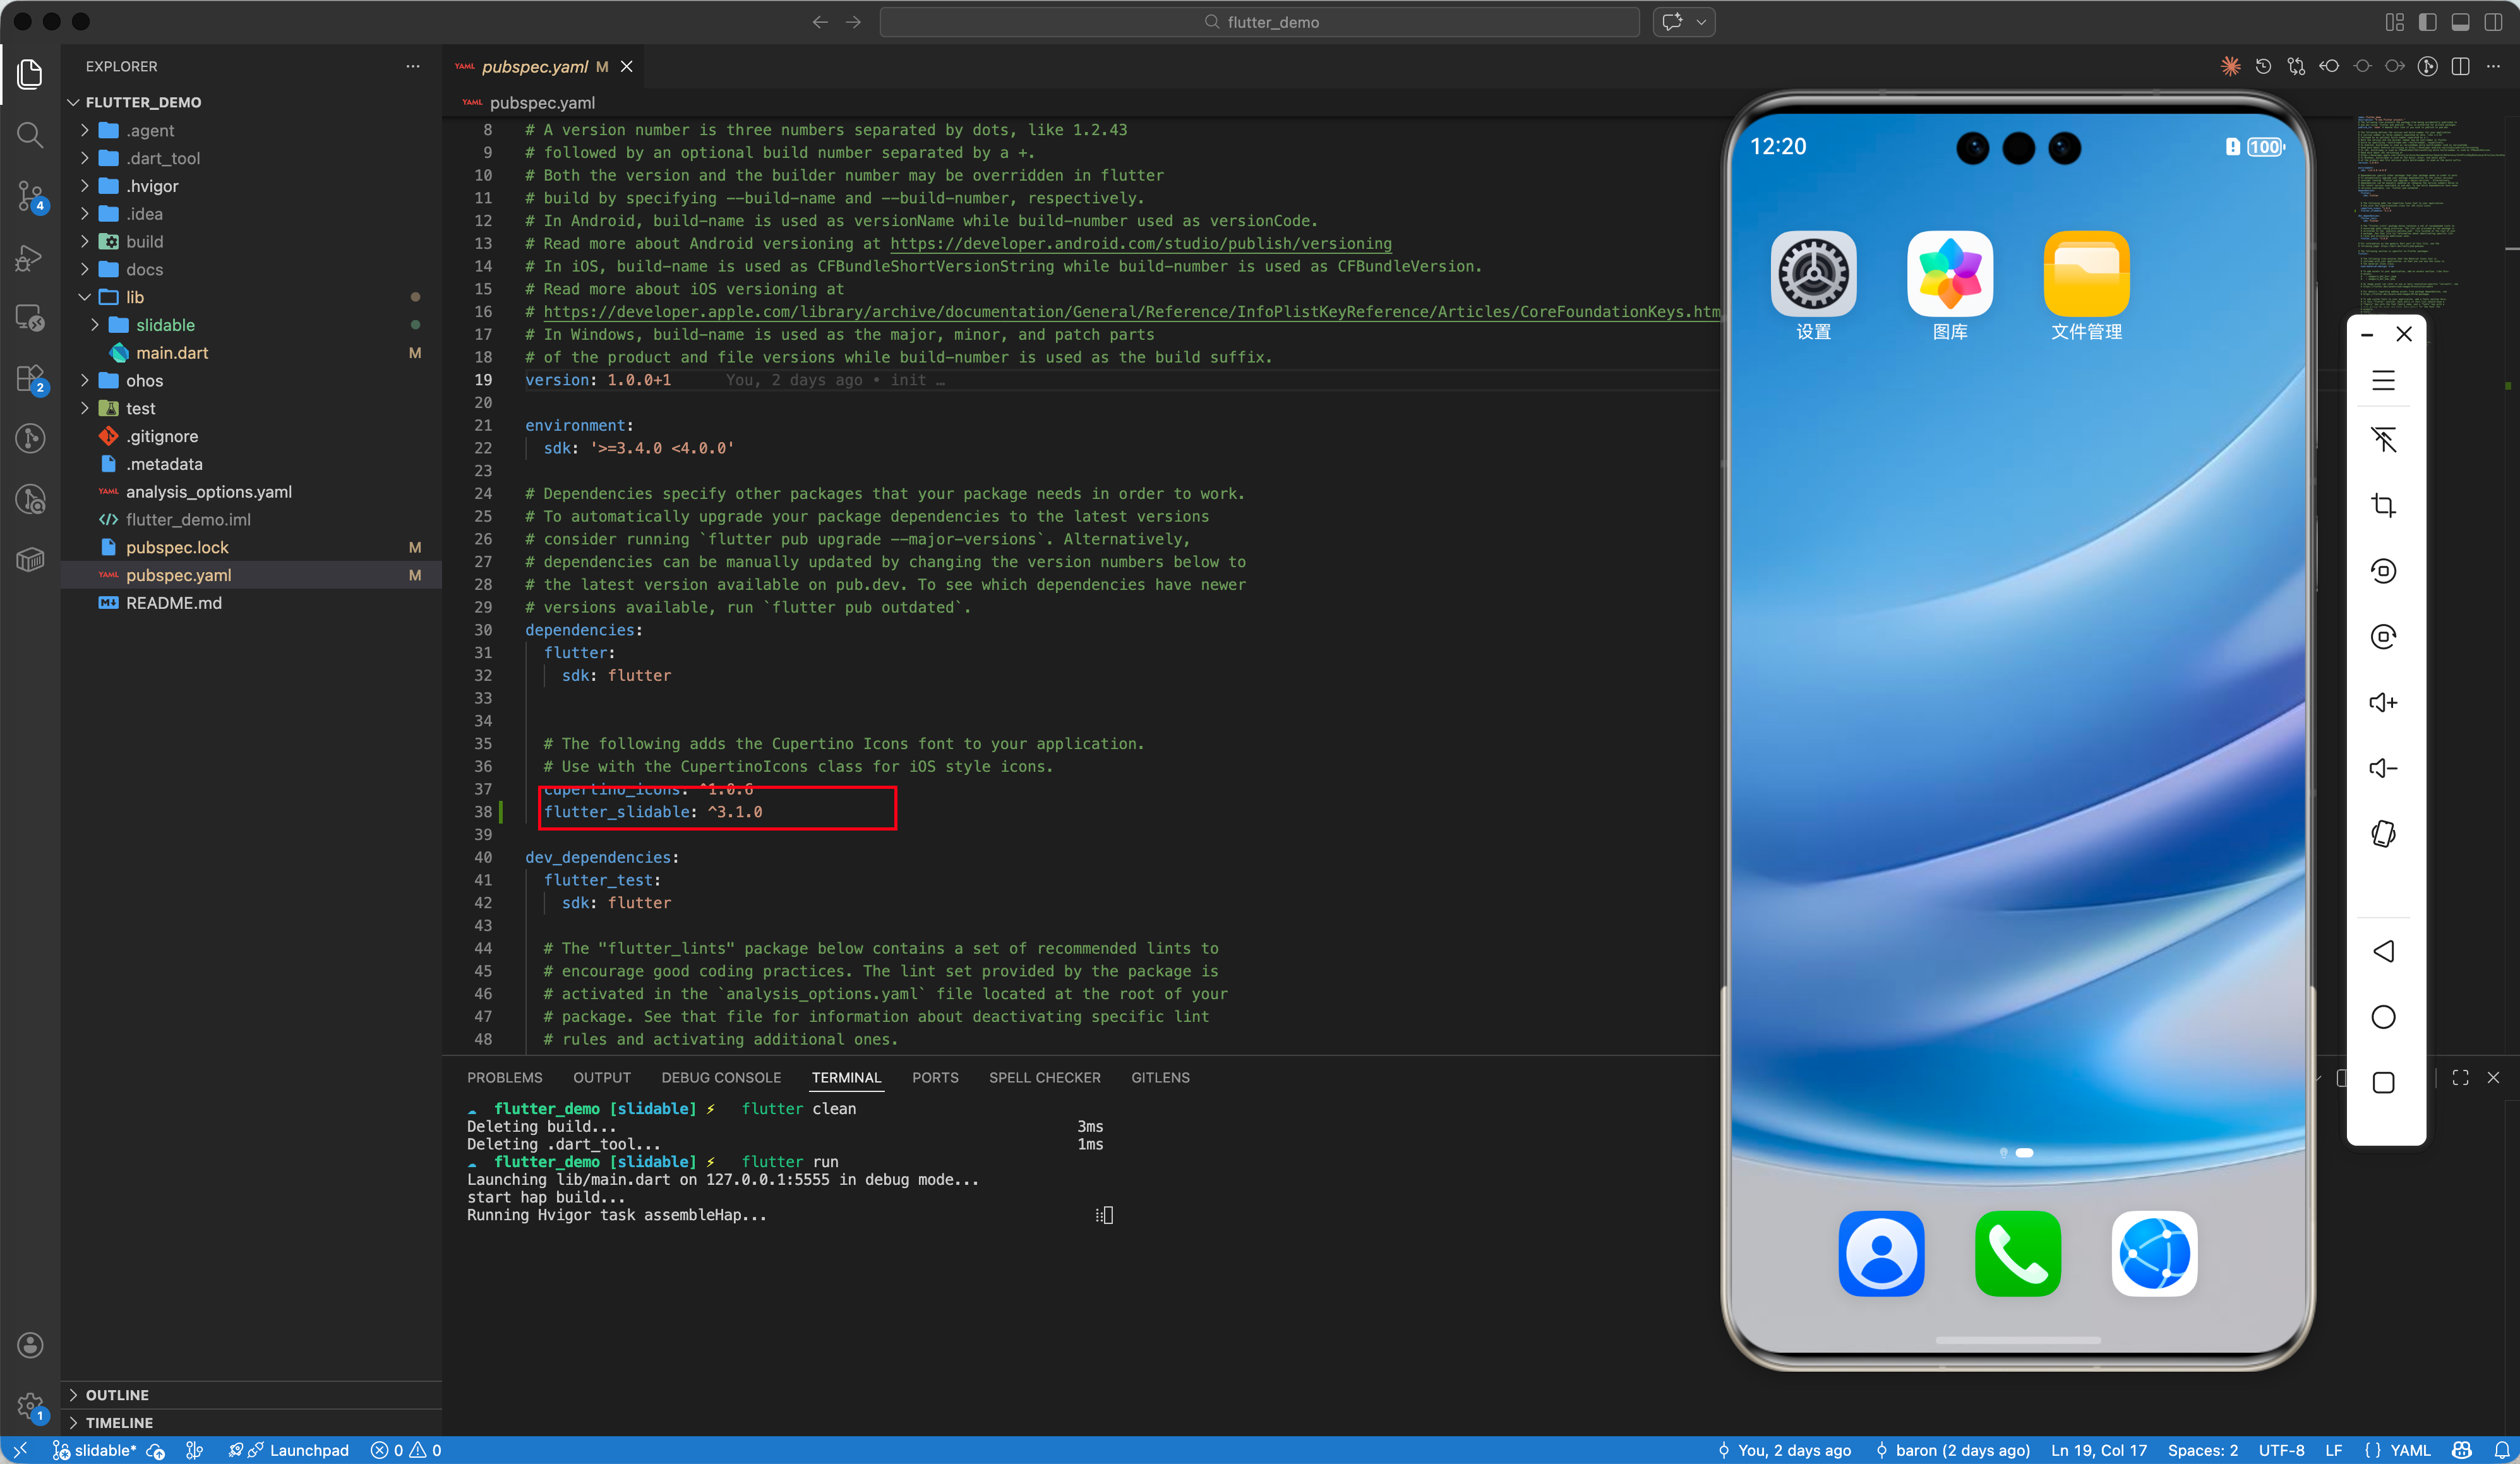Open Source Control view with badge
Screen dimensions: 2520x1464
[30, 196]
